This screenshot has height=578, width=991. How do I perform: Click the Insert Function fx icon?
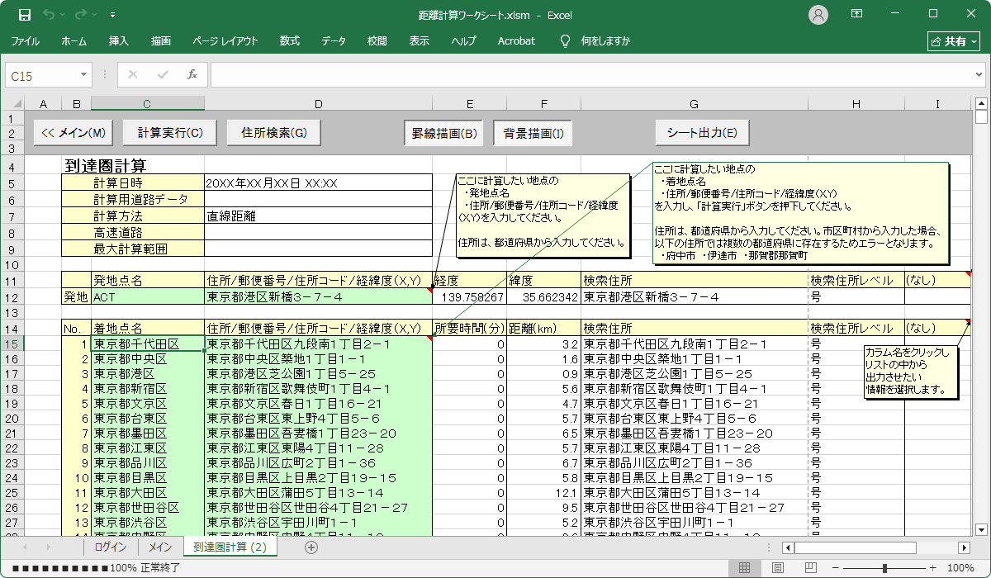[192, 75]
